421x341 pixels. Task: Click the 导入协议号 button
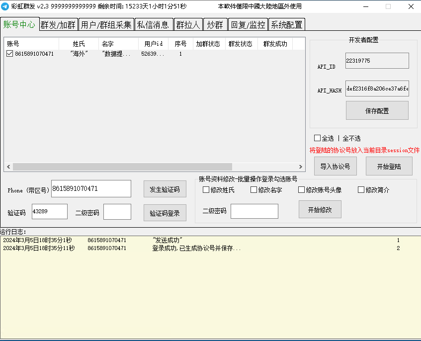tap(335, 167)
